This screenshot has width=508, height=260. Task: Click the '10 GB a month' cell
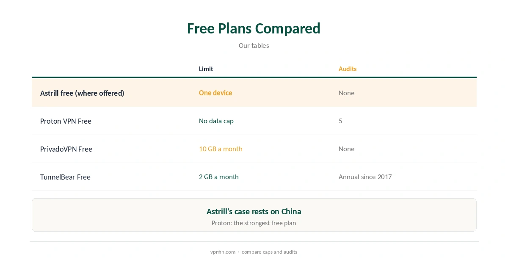click(221, 149)
